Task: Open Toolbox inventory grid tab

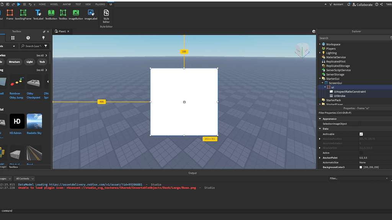Action: tap(13, 38)
